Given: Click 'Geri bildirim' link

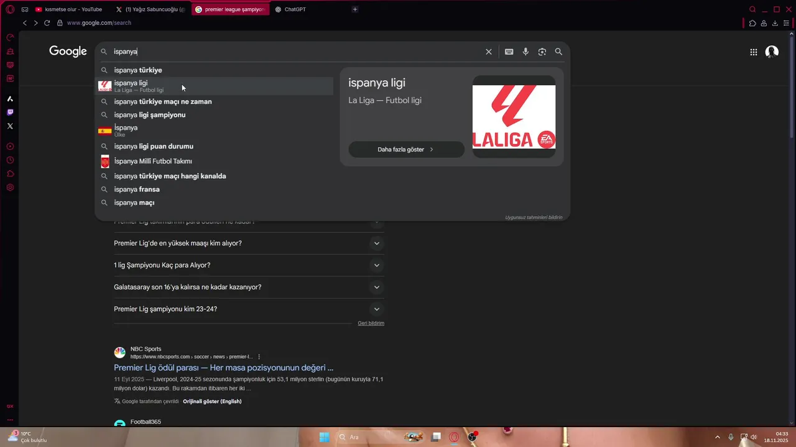Looking at the screenshot, I should coord(371,323).
